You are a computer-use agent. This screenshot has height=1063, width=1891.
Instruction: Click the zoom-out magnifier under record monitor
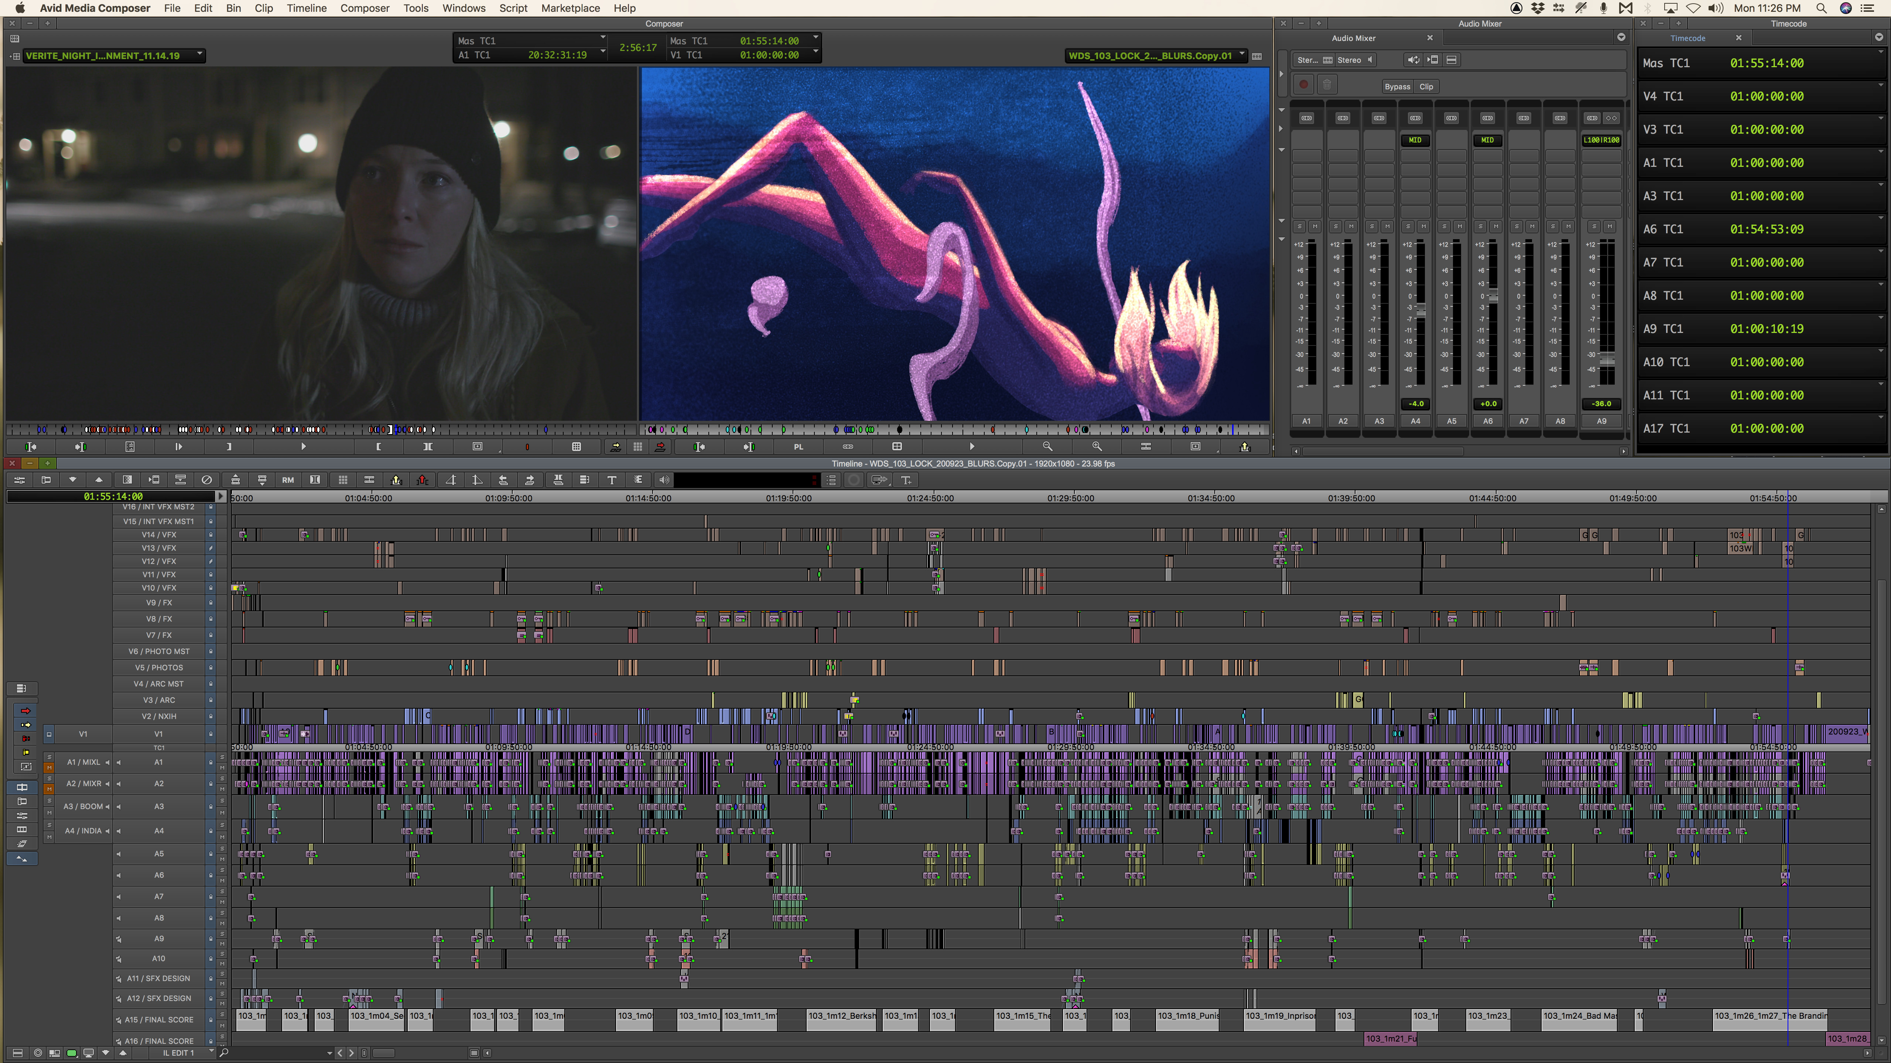1047,446
